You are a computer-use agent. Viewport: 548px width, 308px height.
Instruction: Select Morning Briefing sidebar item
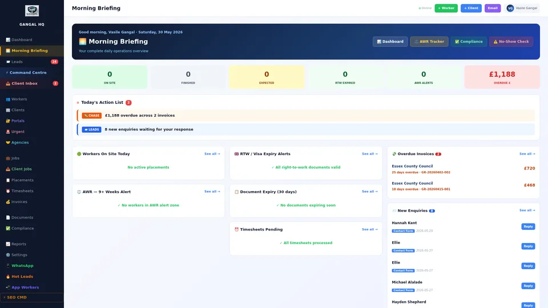click(x=32, y=51)
